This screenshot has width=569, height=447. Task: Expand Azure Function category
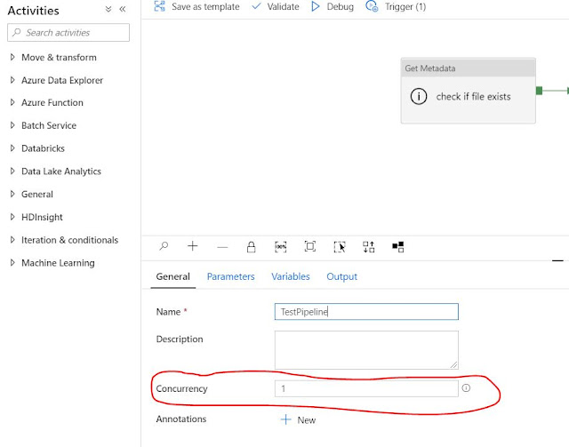[x=12, y=103]
